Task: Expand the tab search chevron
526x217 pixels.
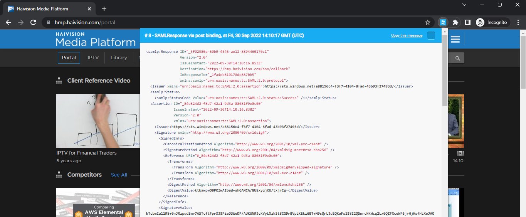Action: (464, 5)
